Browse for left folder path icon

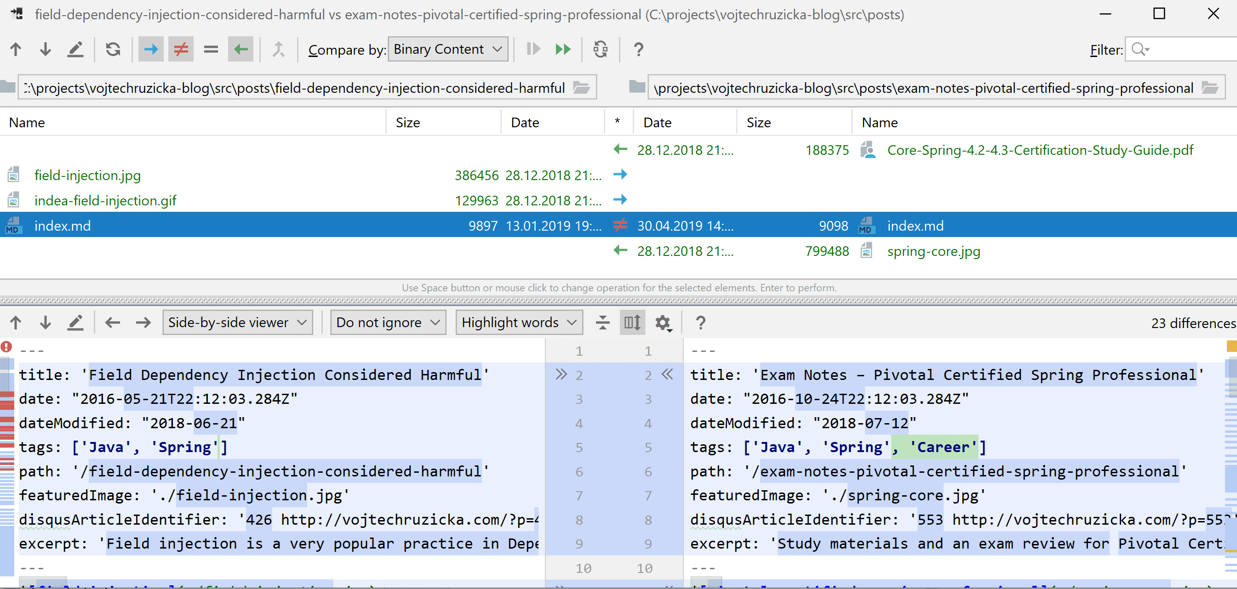coord(582,88)
